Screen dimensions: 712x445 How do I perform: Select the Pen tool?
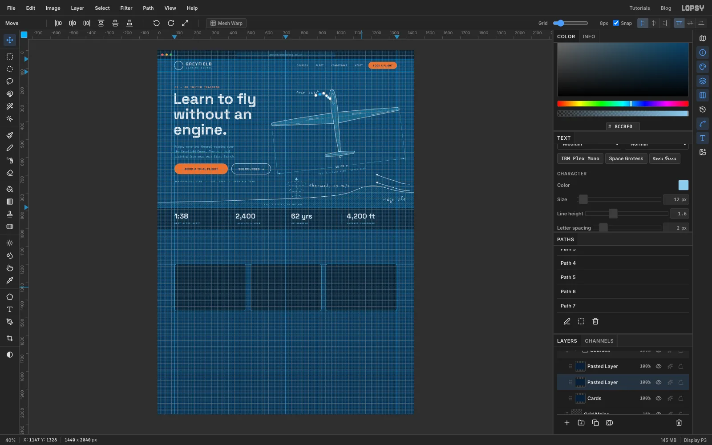(x=10, y=322)
